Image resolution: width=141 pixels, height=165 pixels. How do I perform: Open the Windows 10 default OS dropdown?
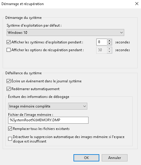click(65, 33)
